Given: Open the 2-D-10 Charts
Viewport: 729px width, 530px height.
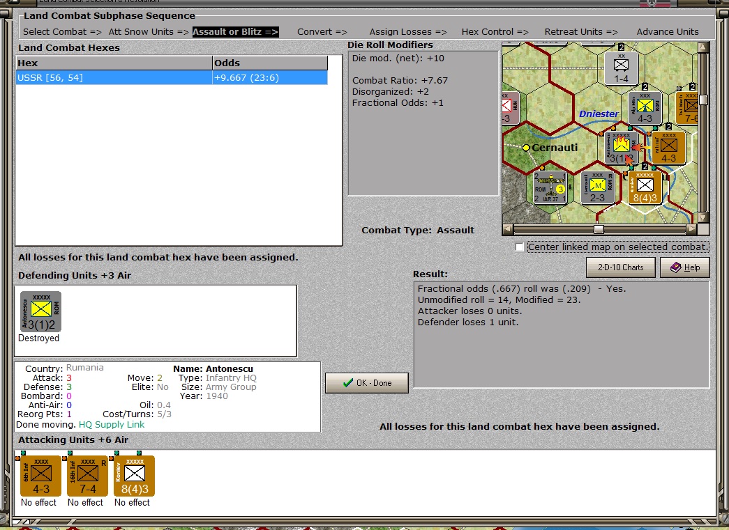Looking at the screenshot, I should pos(621,267).
